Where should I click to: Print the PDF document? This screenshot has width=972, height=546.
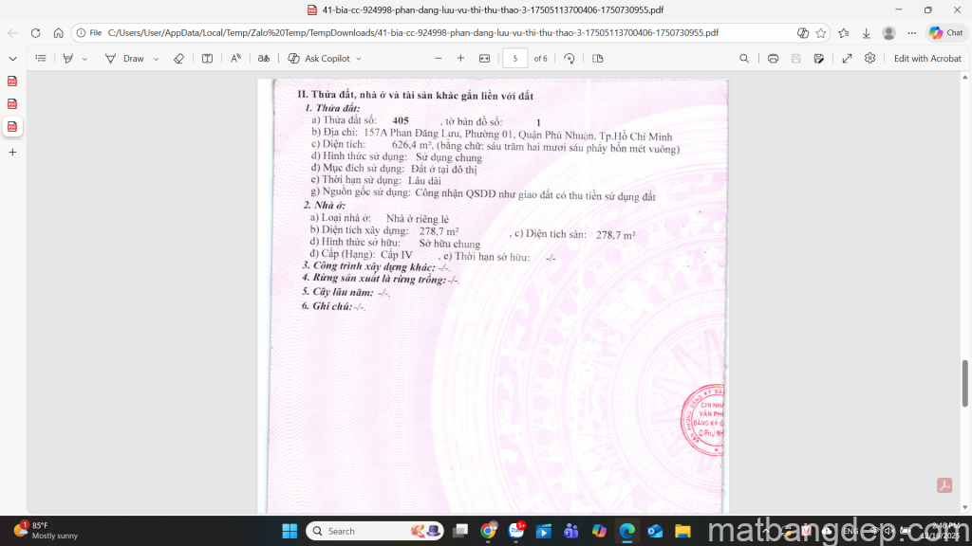point(773,58)
